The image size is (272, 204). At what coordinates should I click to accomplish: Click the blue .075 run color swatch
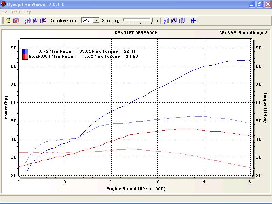point(25,52)
